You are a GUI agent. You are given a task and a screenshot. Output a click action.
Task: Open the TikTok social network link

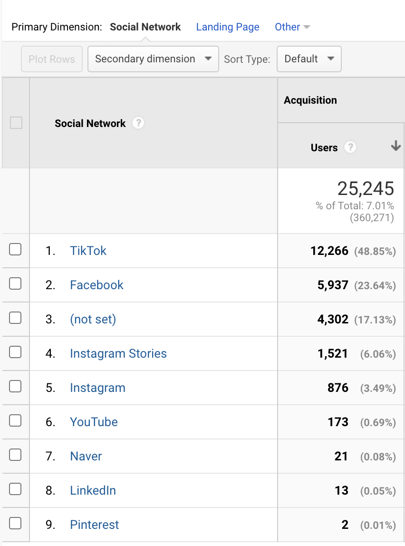point(88,251)
